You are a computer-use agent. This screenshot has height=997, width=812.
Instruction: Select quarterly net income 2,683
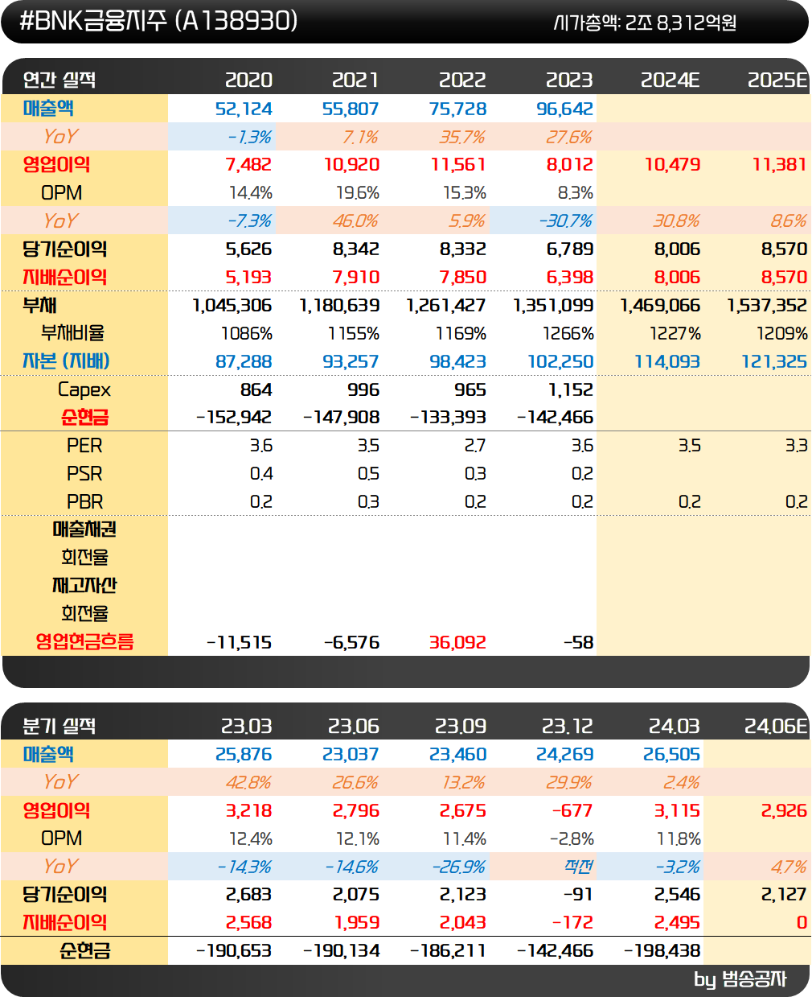click(x=249, y=894)
